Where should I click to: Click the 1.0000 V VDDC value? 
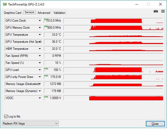(x=53, y=98)
